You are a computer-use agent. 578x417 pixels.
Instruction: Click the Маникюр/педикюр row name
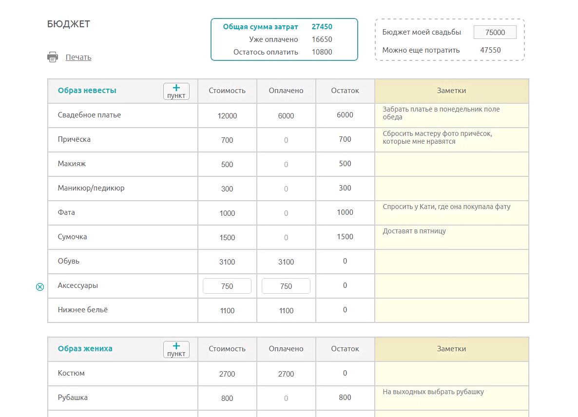91,188
